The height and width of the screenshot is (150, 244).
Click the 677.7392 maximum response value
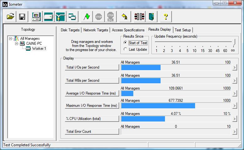click(x=176, y=101)
